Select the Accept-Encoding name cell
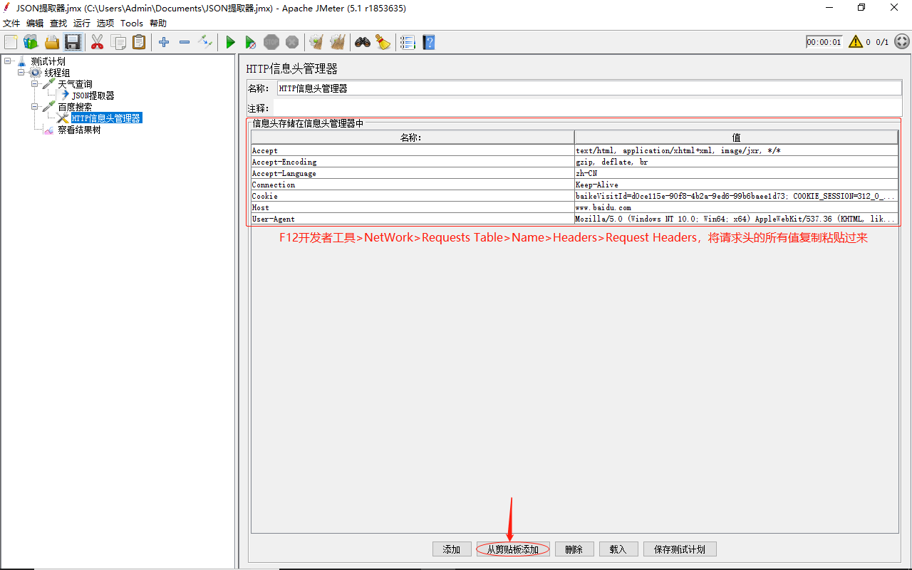Viewport: 912px width, 570px height. (413, 162)
